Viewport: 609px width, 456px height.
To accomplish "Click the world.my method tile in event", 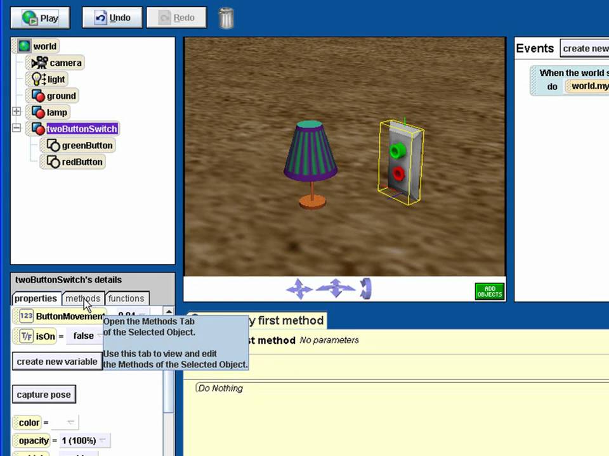I will tap(587, 86).
